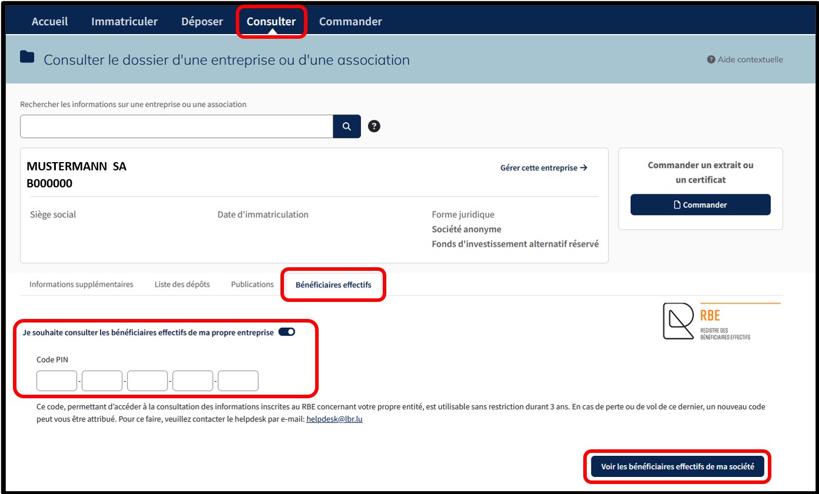
Task: Switch to the Liste des dépôts tab
Action: click(x=182, y=284)
